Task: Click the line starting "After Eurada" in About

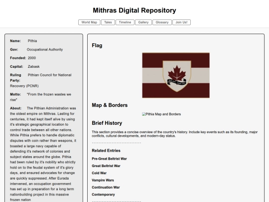Action: pyautogui.click(x=59, y=178)
